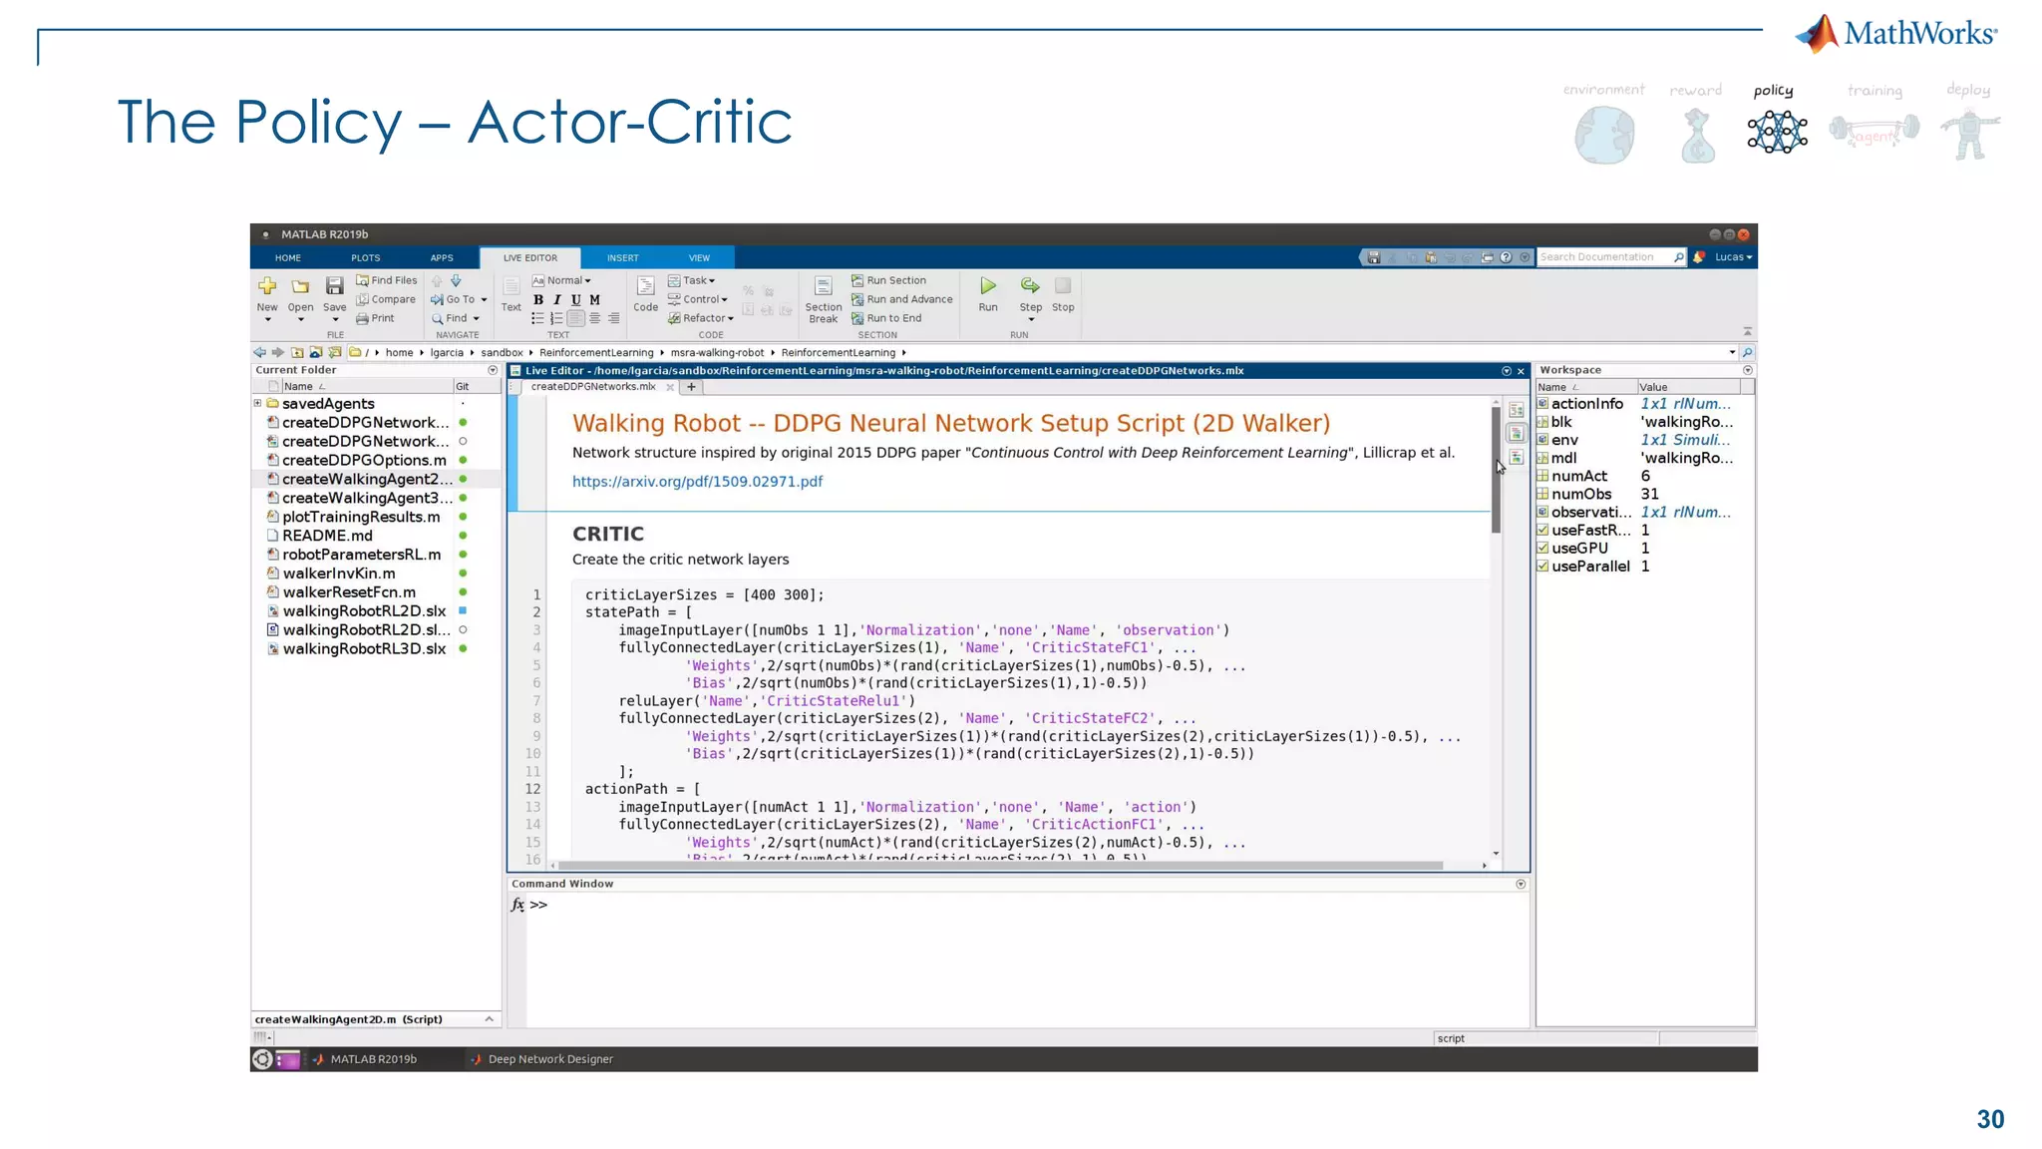This screenshot has width=2042, height=1149.
Task: Click the green Run button
Action: 987,287
